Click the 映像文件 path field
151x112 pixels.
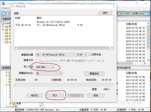coord(71,61)
